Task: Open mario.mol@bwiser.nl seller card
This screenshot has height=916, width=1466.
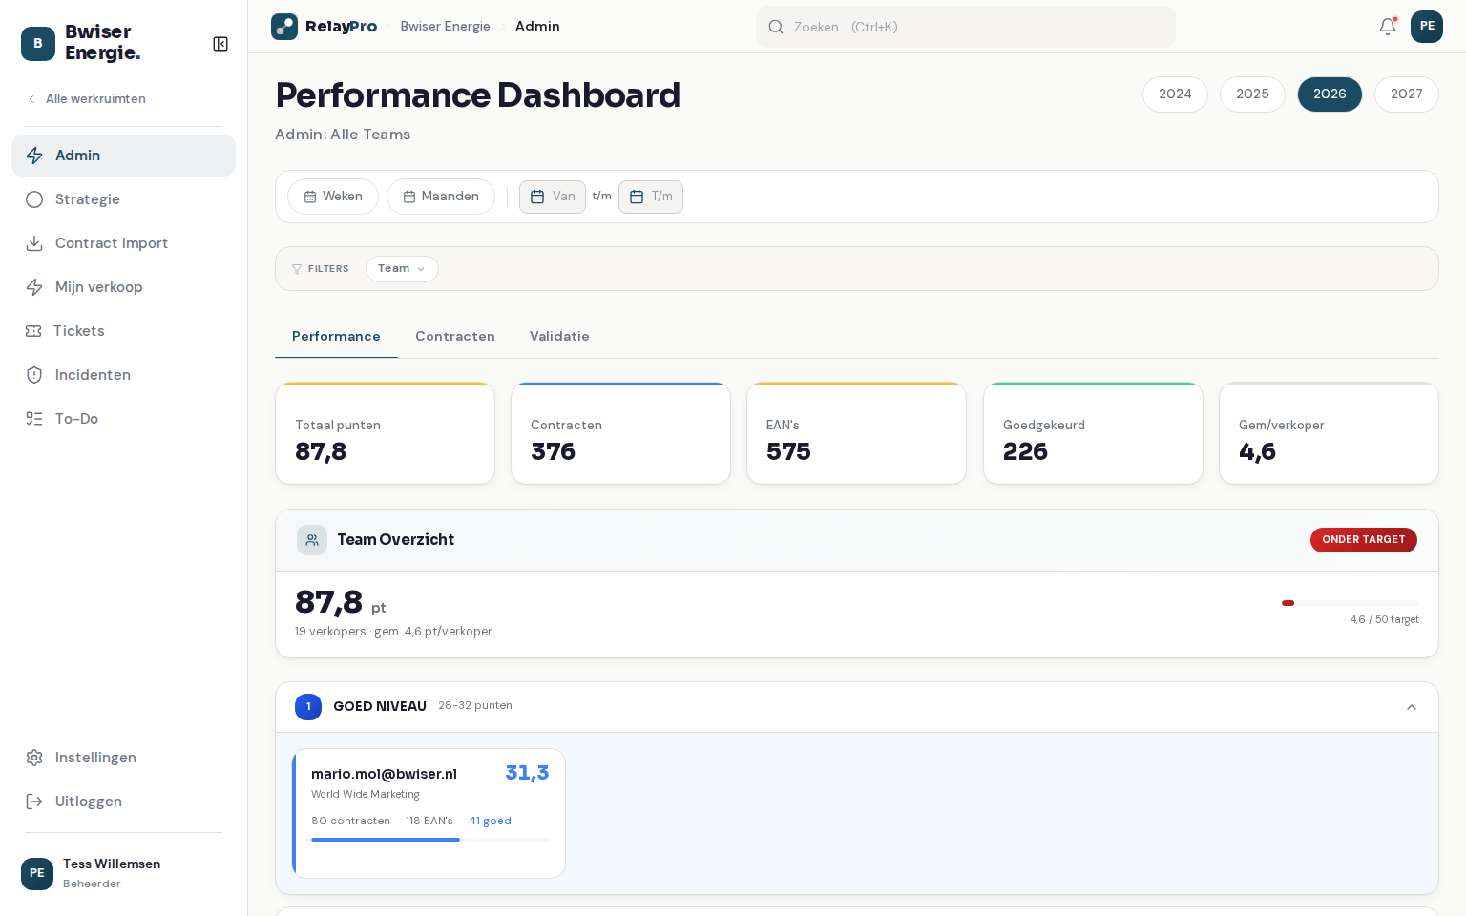Action: (x=429, y=813)
